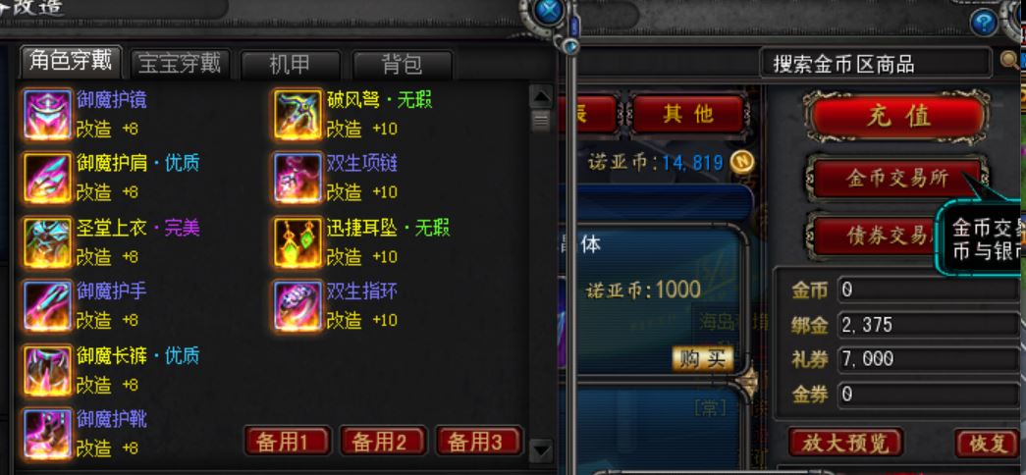The width and height of the screenshot is (1026, 475).
Task: Click the equipment list scrollbar down arrow
Action: tap(540, 450)
